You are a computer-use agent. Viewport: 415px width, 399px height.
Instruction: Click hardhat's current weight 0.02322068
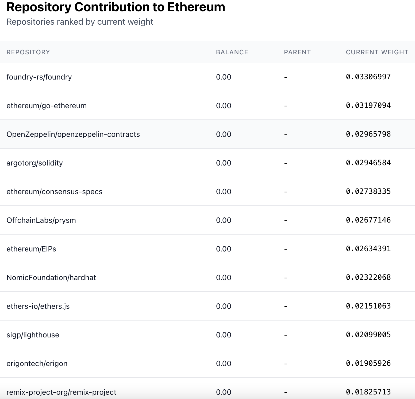(368, 277)
